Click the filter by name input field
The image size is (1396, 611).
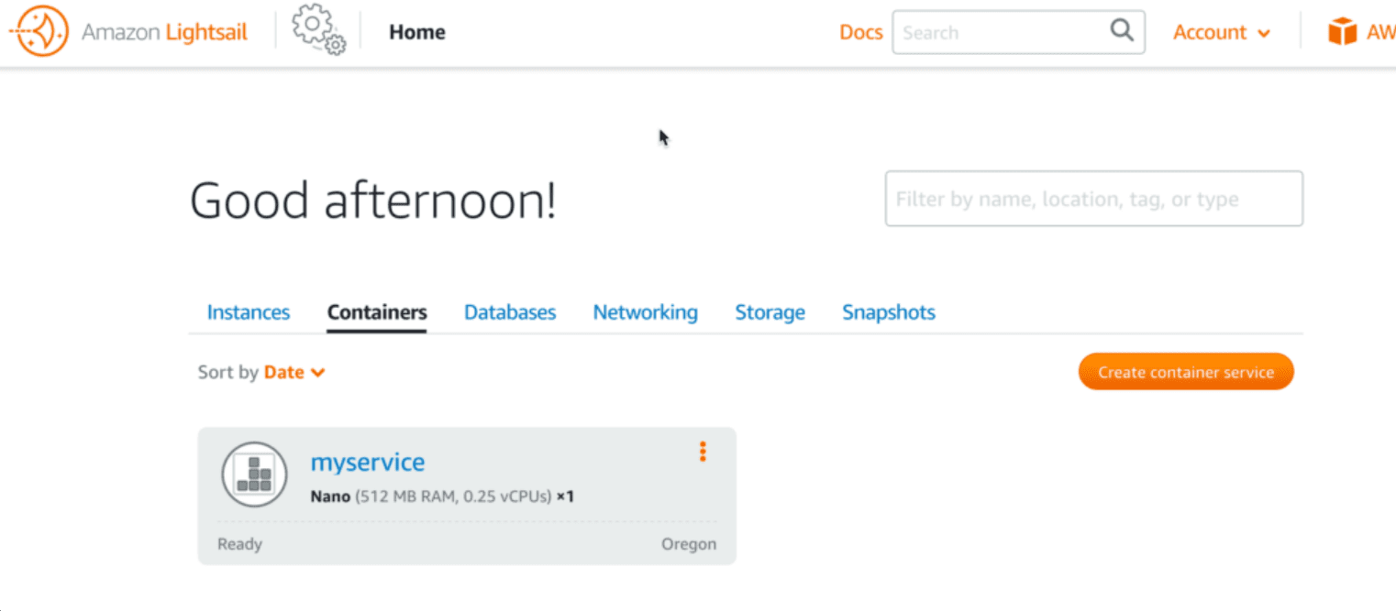1093,199
